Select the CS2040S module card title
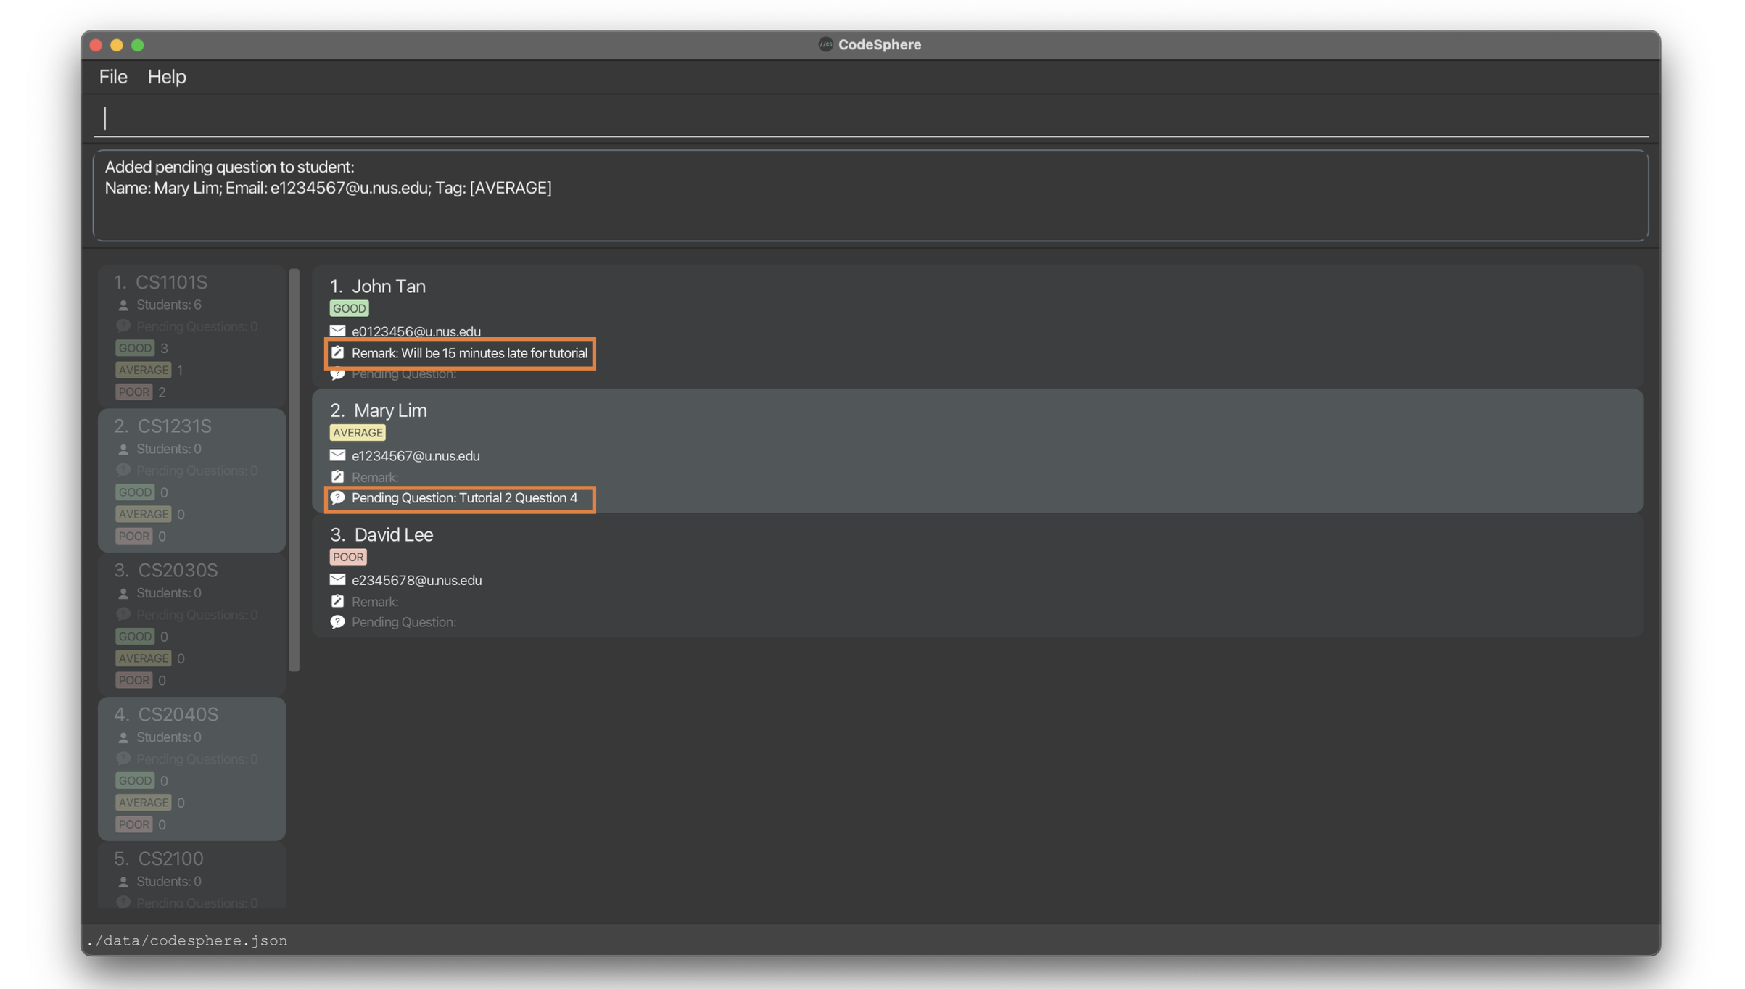 point(178,714)
